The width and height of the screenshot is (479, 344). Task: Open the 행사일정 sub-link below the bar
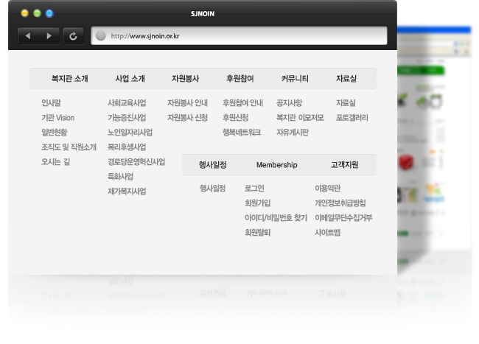point(213,189)
